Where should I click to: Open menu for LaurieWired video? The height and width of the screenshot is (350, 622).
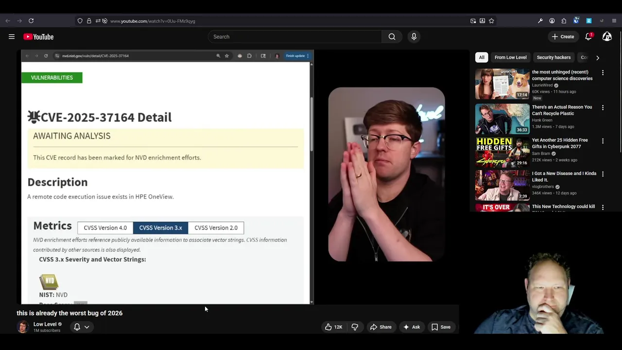pyautogui.click(x=603, y=72)
